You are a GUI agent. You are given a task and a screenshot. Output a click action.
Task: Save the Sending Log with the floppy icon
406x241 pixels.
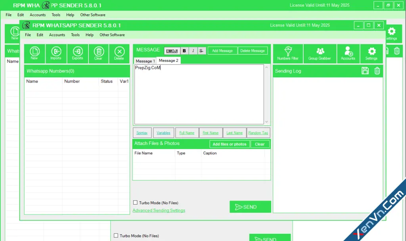click(x=365, y=71)
